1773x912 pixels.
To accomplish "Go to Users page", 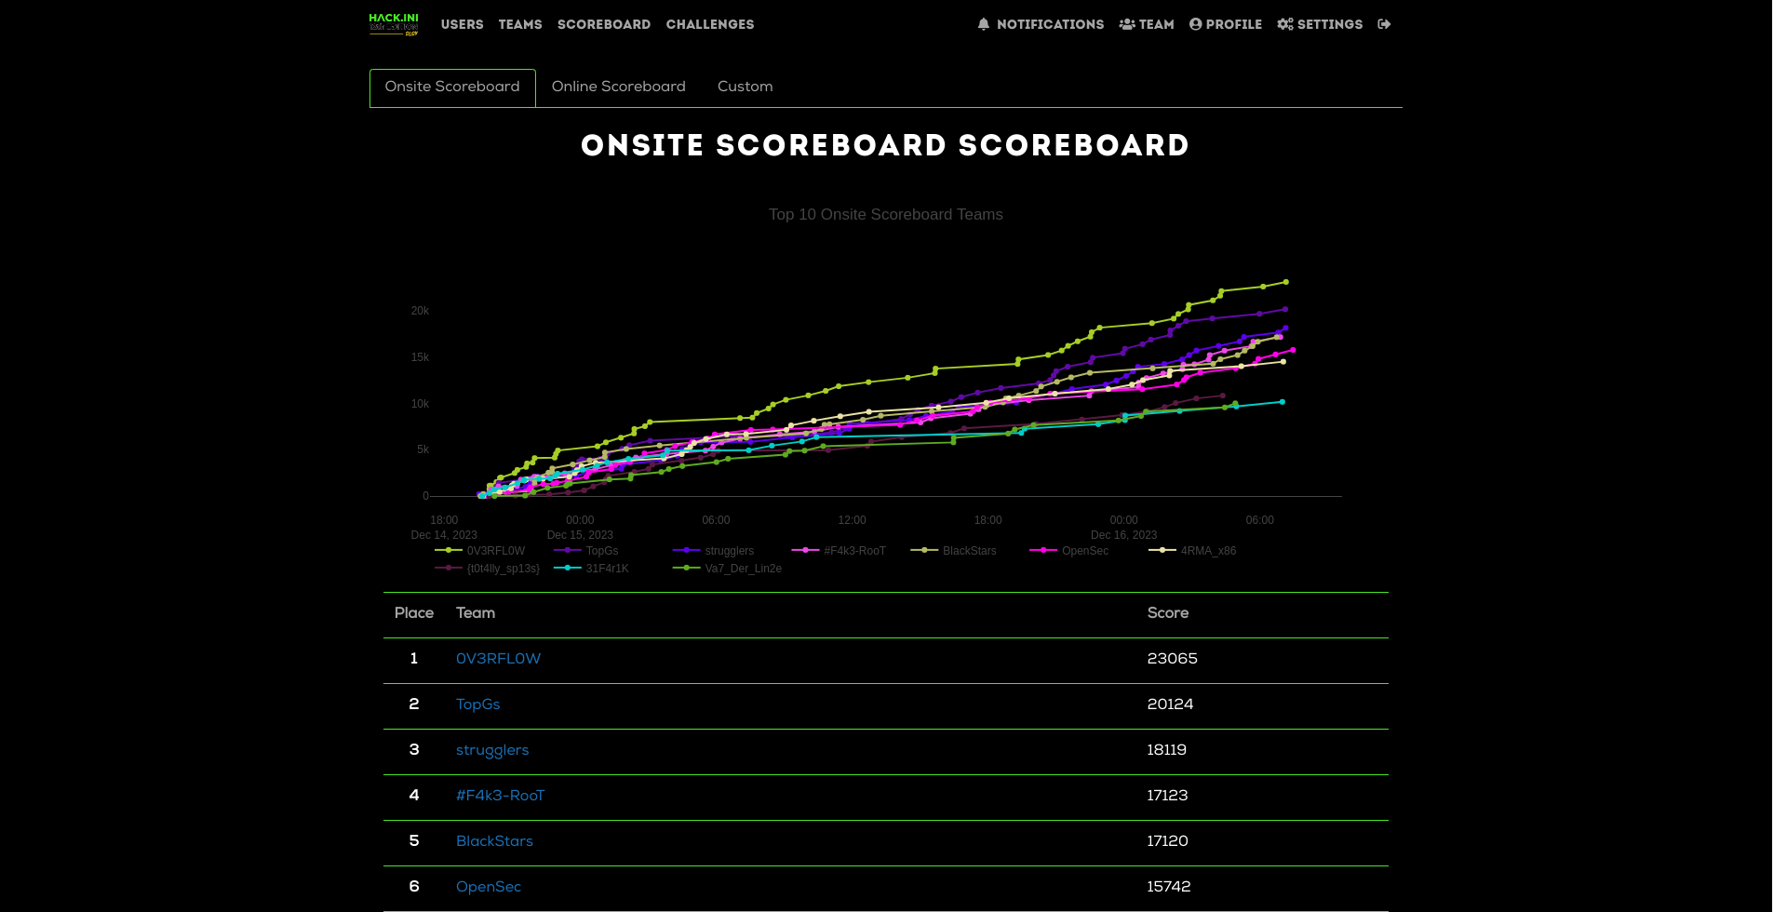I will pos(463,24).
